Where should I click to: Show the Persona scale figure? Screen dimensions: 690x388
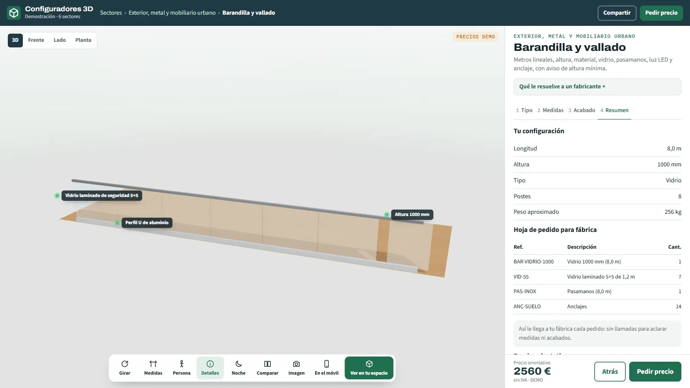point(182,368)
